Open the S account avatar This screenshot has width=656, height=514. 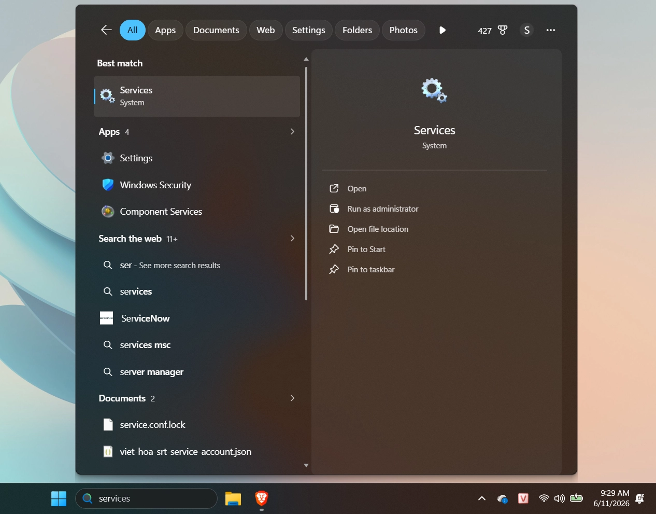click(x=526, y=30)
